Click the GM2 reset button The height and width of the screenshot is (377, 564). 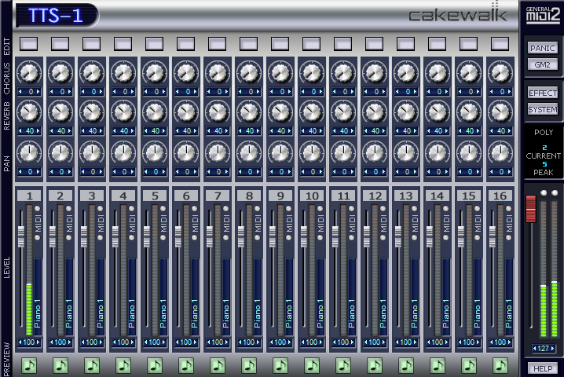pyautogui.click(x=543, y=64)
